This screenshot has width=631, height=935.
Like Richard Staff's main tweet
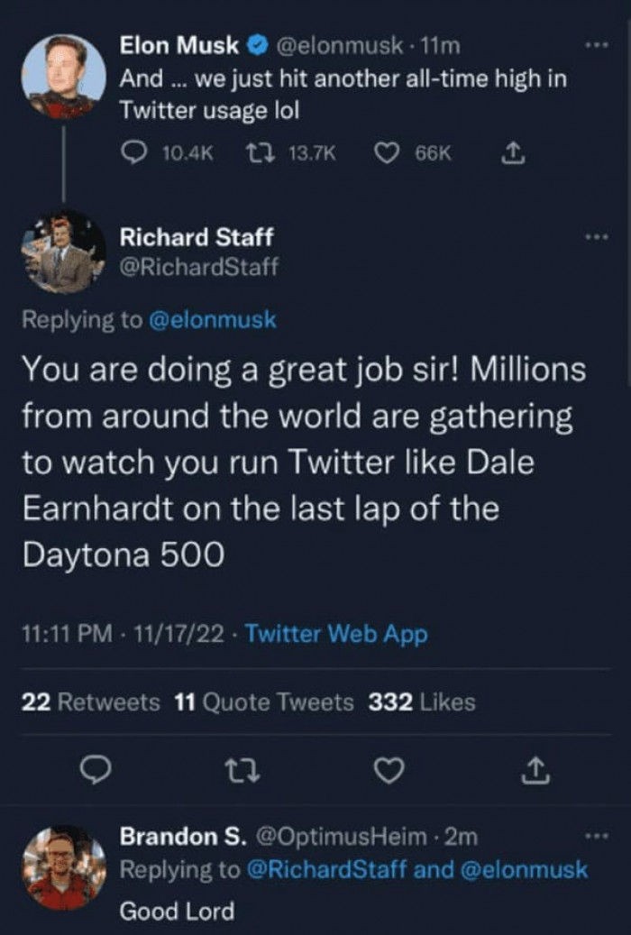[x=389, y=770]
